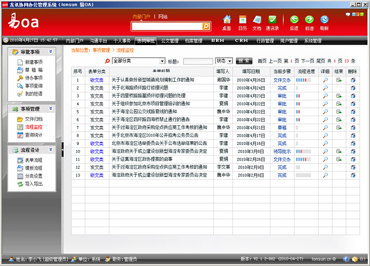Delete row 2 北海路损坏路灯 entry
370x266 pixels.
(353, 88)
